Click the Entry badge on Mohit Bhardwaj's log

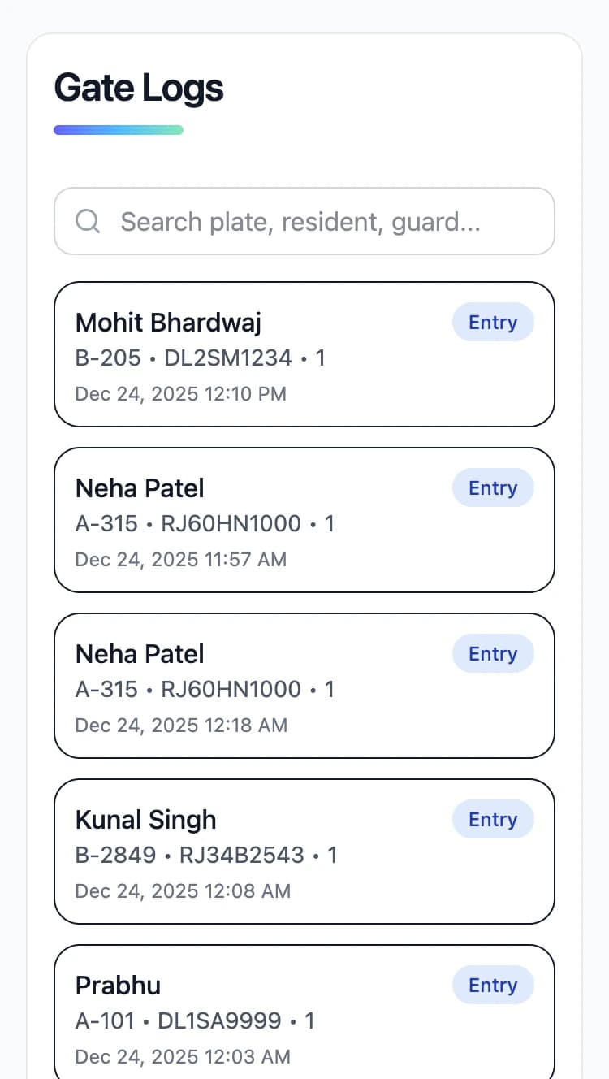(x=492, y=323)
